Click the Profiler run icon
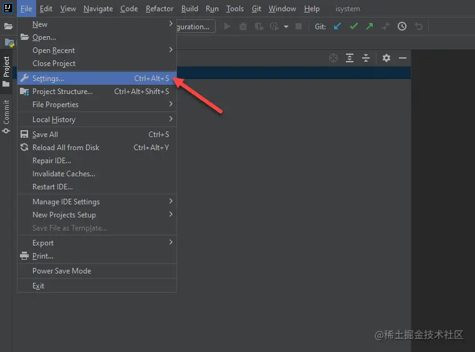The height and width of the screenshot is (352, 475). [274, 27]
